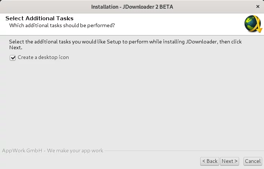The height and width of the screenshot is (169, 264).
Task: Click the word 'Setup' in the instruction sentence
Action: [114, 42]
